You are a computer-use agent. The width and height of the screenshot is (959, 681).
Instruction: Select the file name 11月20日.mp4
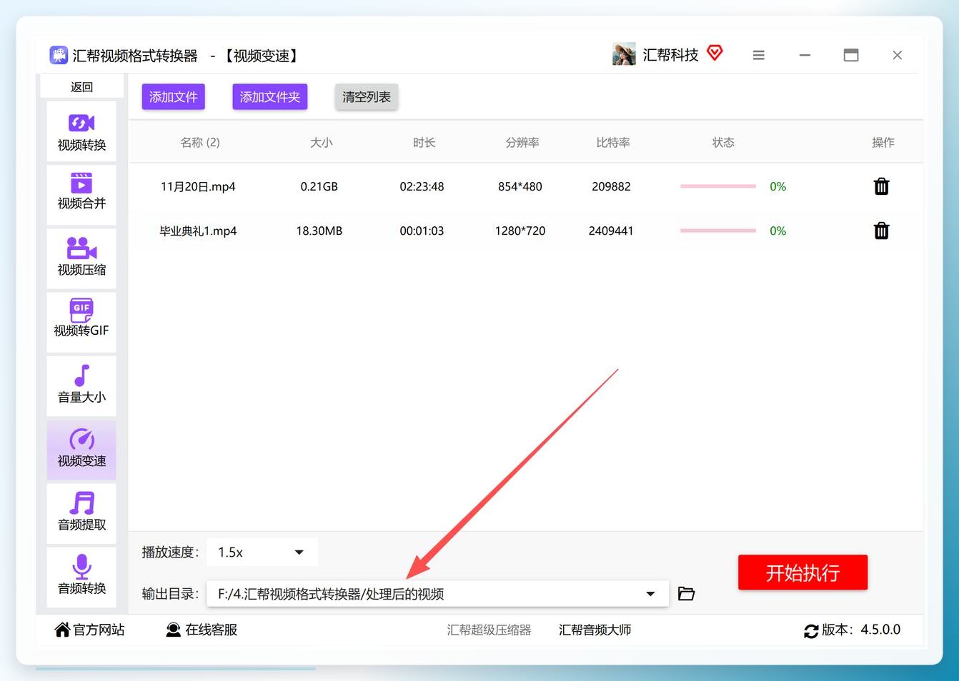198,186
